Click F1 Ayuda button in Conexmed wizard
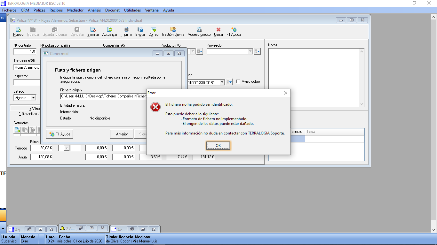This screenshot has height=245, width=437. 60,134
